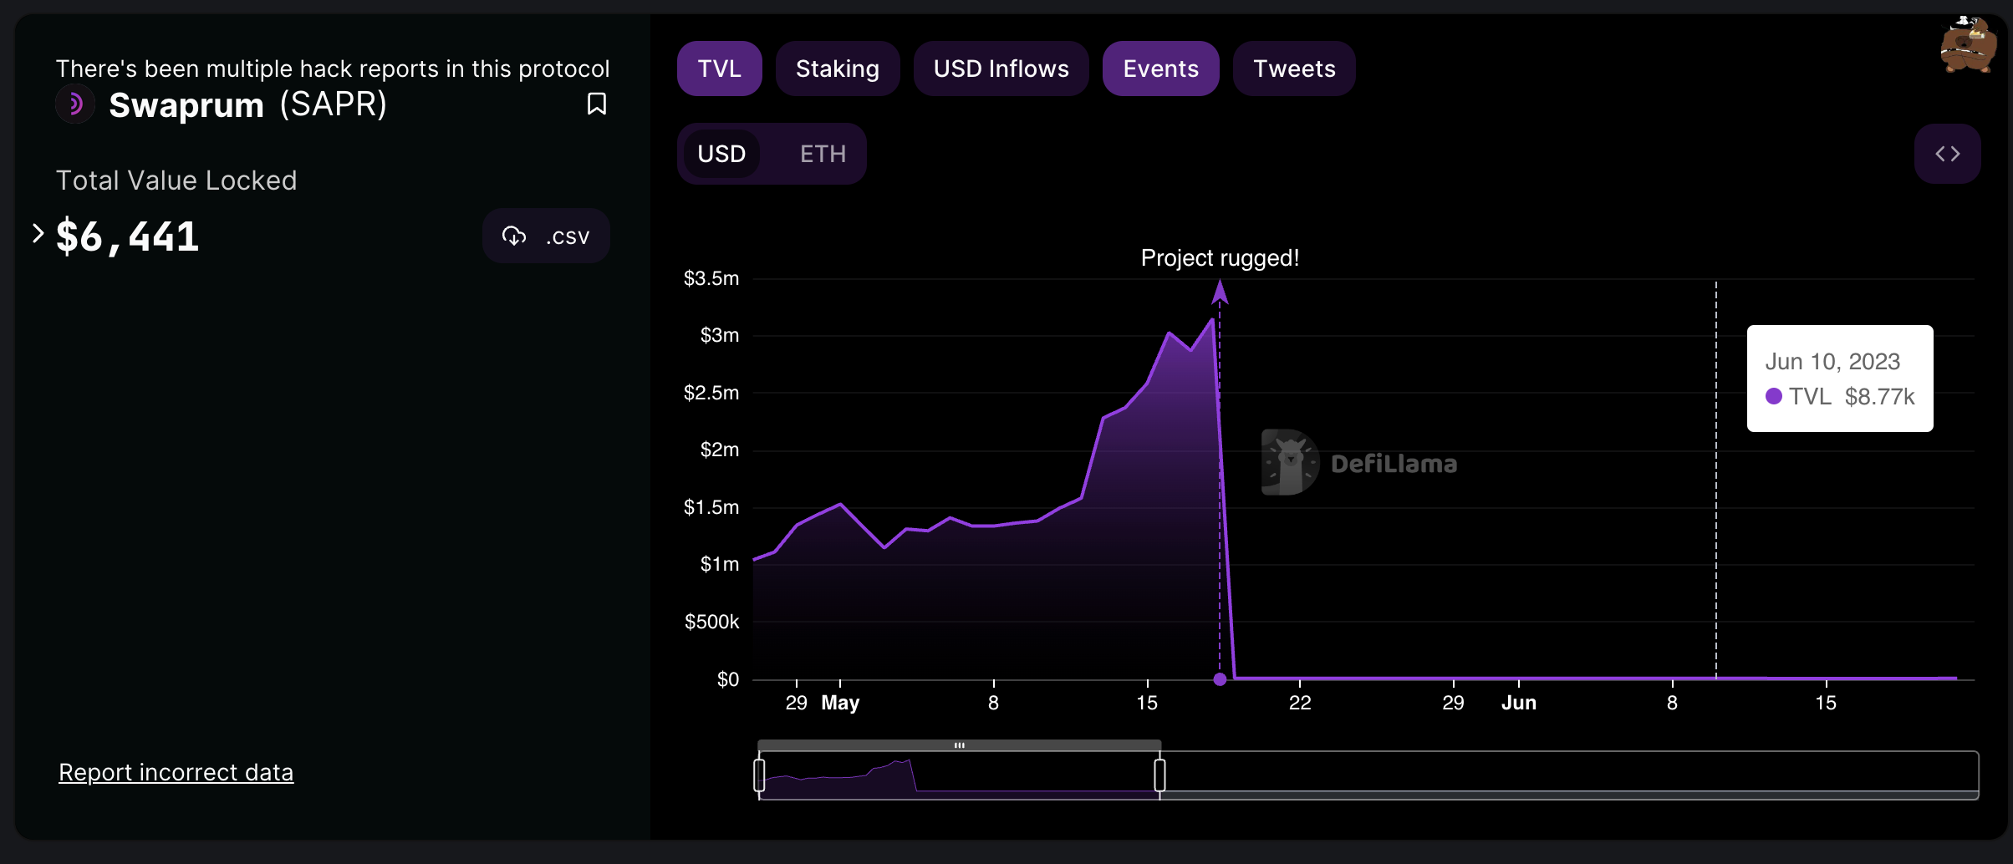Click the $500k y-axis label
This screenshot has height=864, width=2013.
point(711,622)
